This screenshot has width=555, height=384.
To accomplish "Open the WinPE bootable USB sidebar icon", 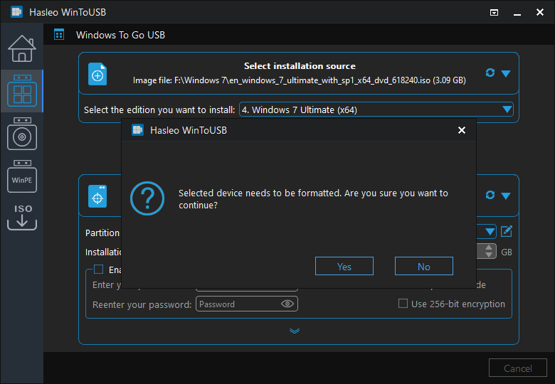I will click(x=22, y=176).
